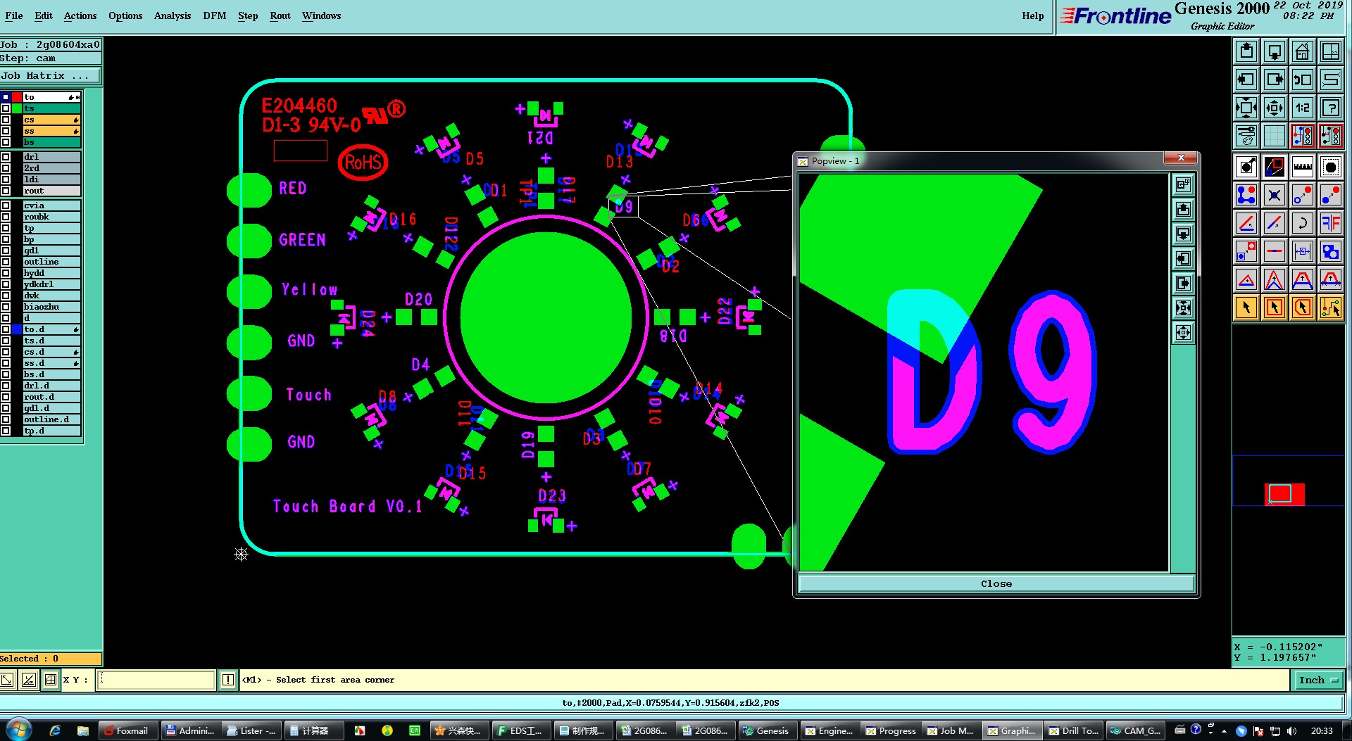
Task: Toggle the checkbox for layer biaozhu
Action: click(x=6, y=307)
